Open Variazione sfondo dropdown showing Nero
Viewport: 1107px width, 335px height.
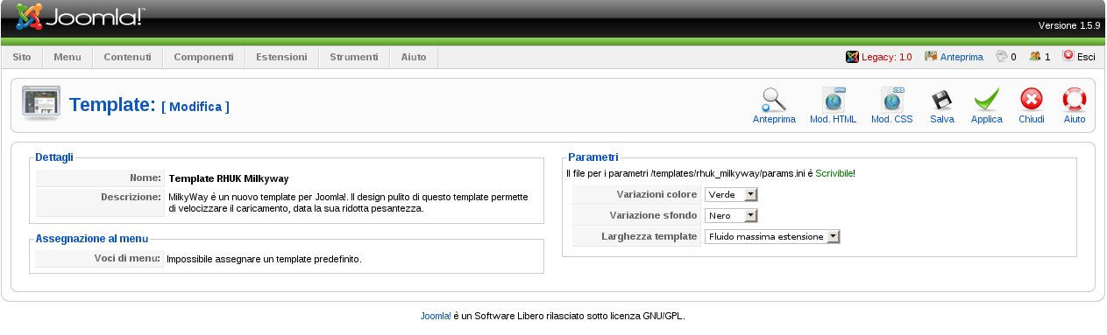[x=730, y=215]
